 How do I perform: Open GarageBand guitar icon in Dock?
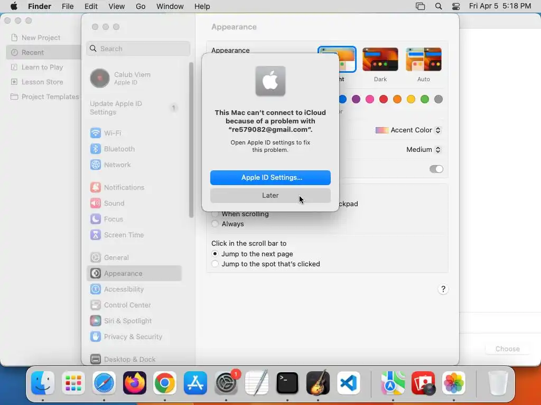tap(318, 383)
